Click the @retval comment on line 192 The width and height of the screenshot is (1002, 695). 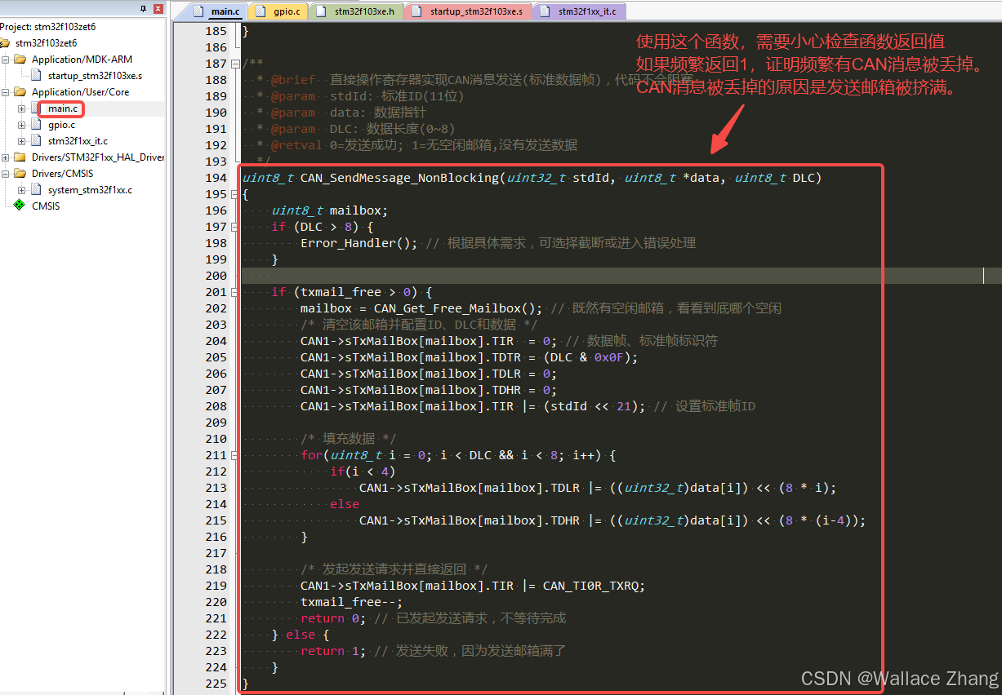point(416,145)
